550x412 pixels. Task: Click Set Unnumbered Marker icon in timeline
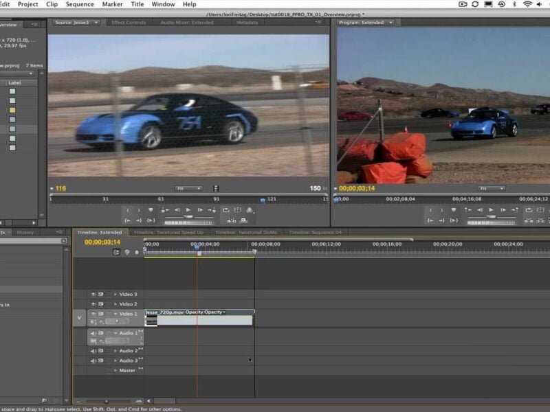[137, 252]
